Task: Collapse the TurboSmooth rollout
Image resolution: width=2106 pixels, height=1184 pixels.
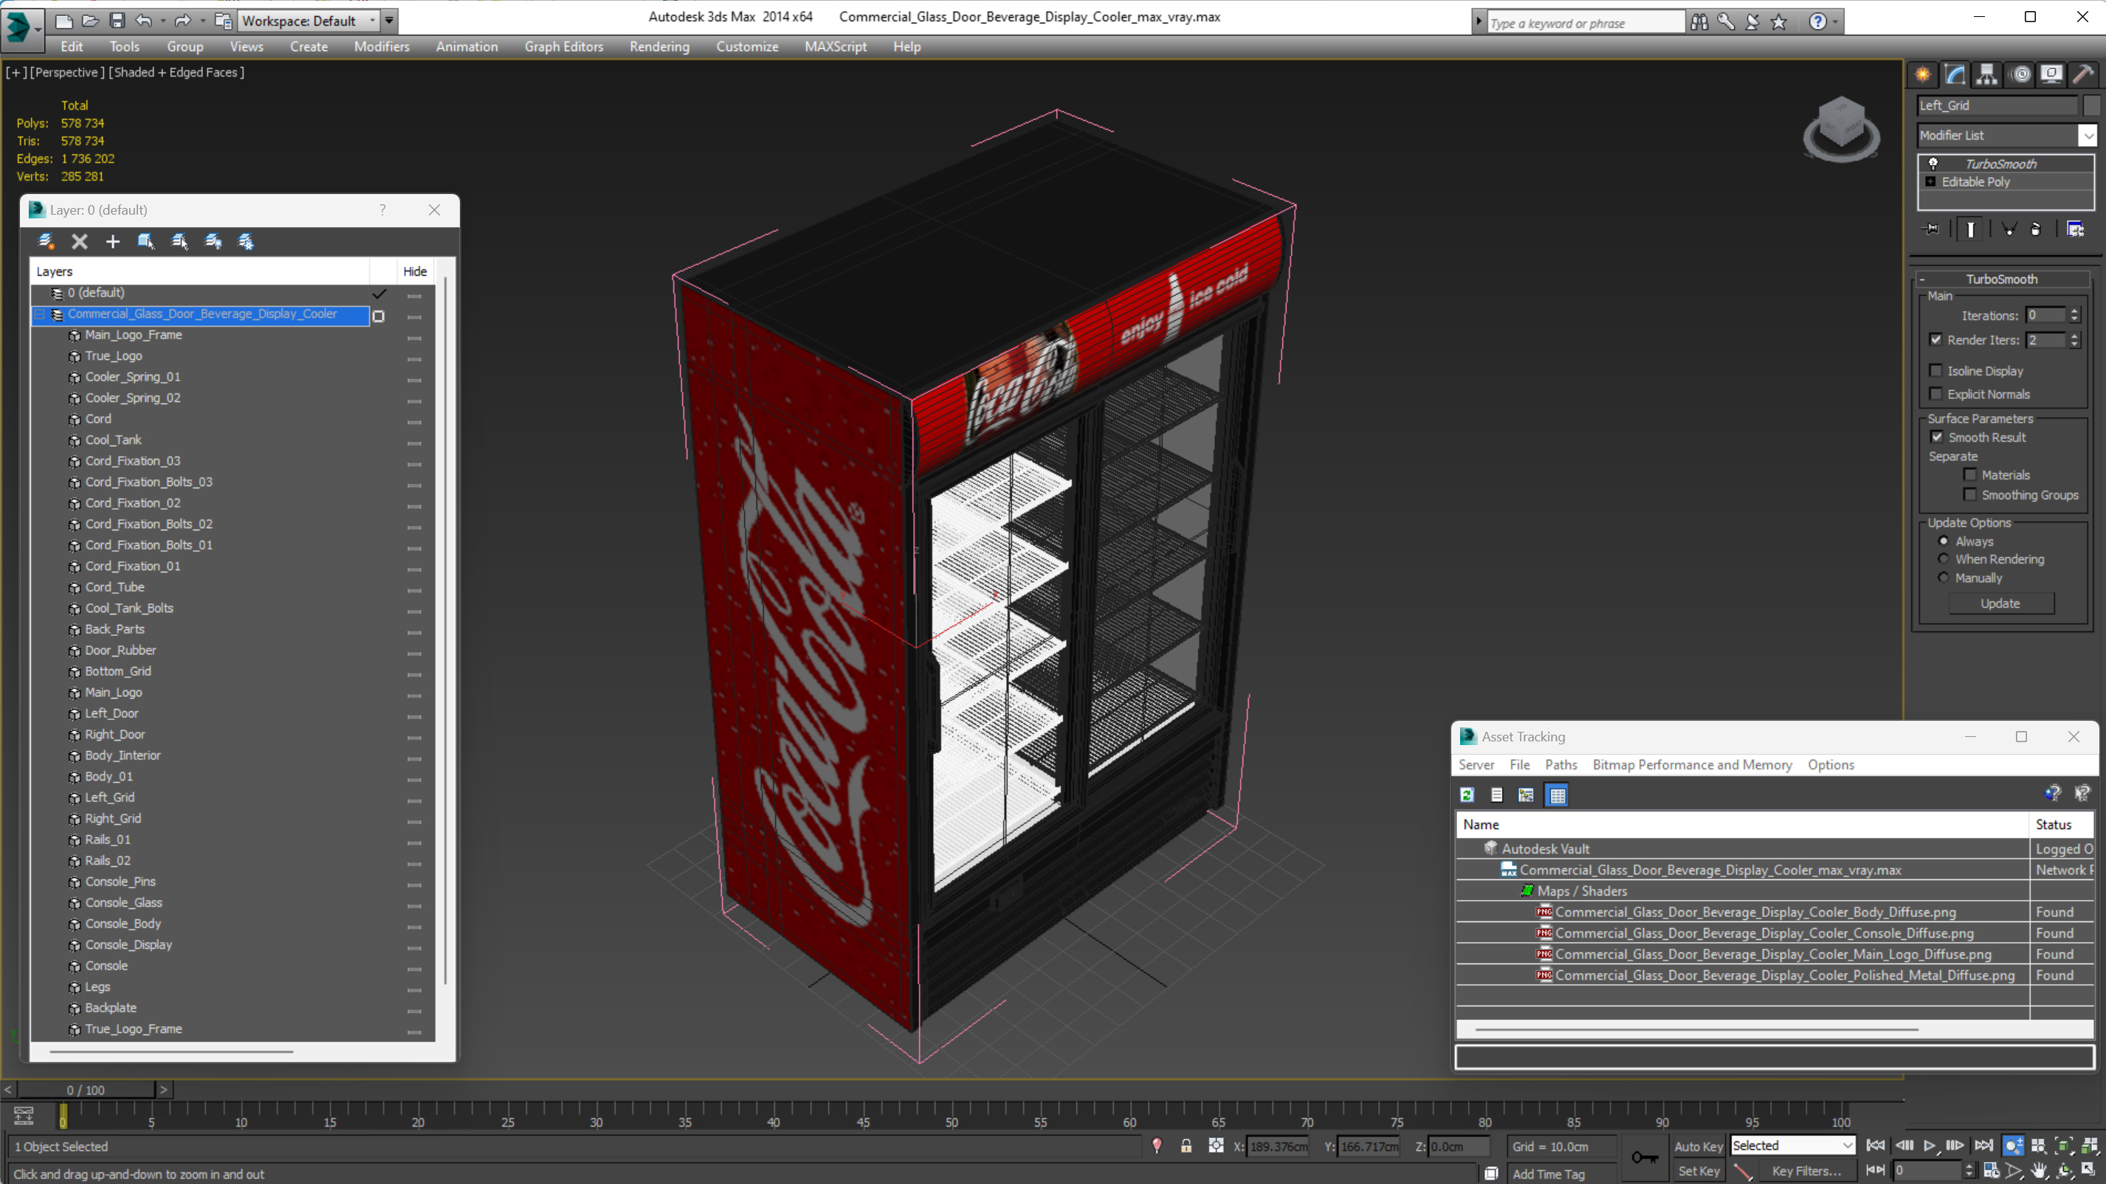Action: tap(1922, 279)
